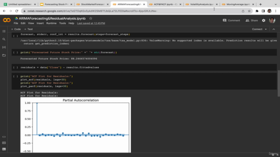Close the Untitled spreadsheet tab
Screen dimensions: 280x157
[35, 4]
